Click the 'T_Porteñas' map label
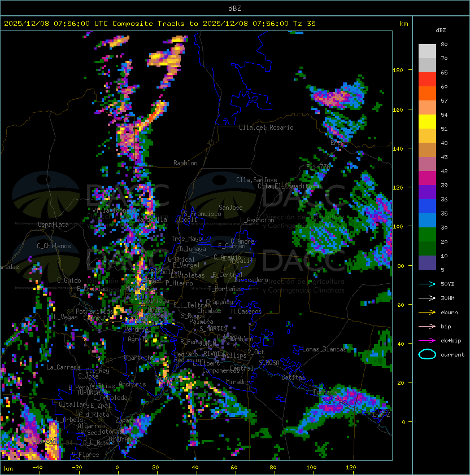Image resolution: width=470 pixels, height=475 pixels. pyautogui.click(x=225, y=289)
